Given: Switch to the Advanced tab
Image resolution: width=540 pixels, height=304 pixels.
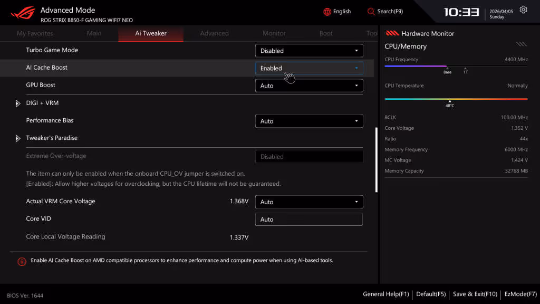Looking at the screenshot, I should [214, 33].
